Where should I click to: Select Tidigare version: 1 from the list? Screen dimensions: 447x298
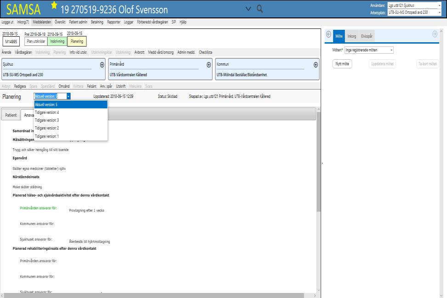coord(71,136)
